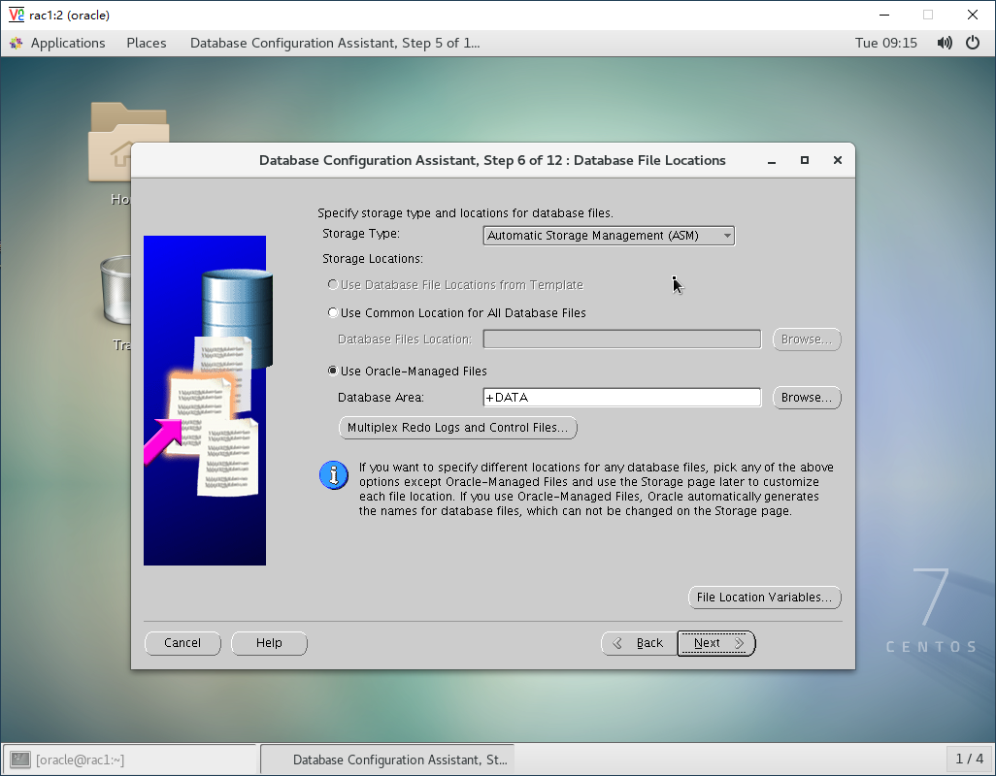Close the VNC viewer window
996x776 pixels.
click(973, 15)
